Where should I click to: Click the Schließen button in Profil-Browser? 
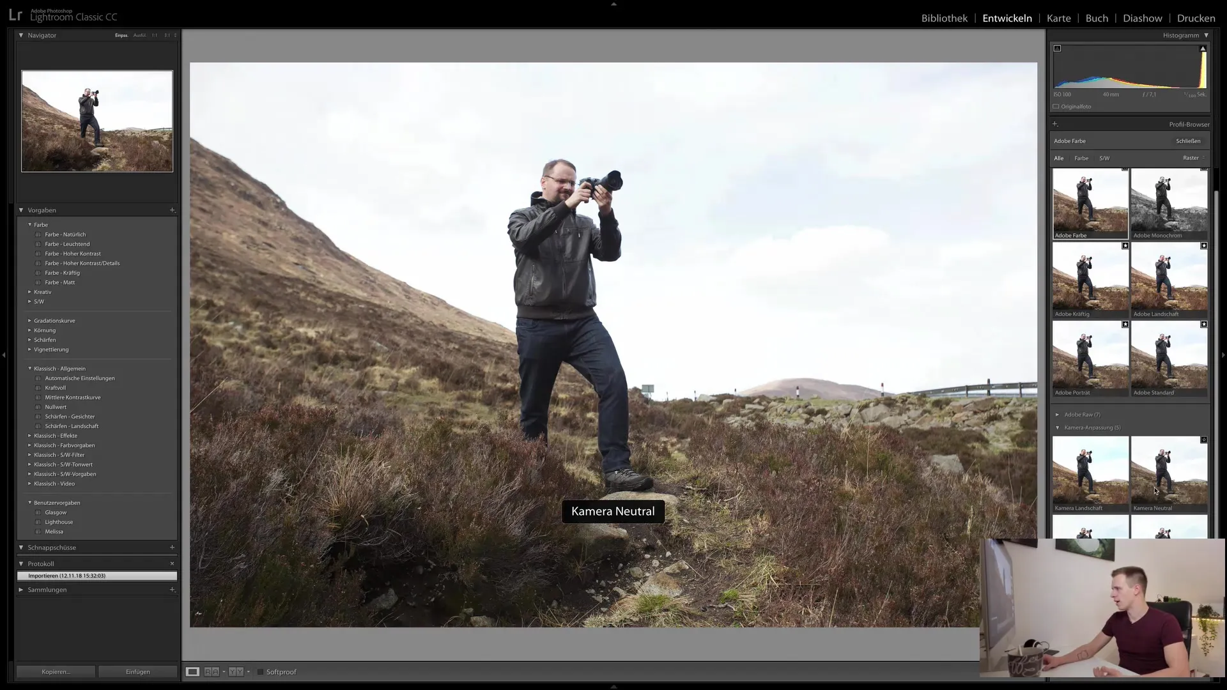coord(1188,141)
